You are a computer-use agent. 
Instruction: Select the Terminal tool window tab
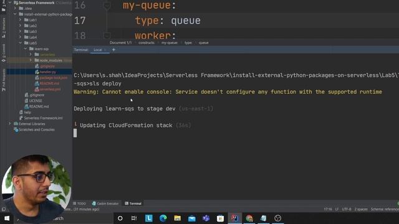point(133,203)
